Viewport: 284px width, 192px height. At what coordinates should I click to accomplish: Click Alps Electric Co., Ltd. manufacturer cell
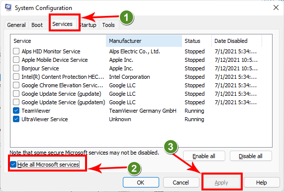point(135,51)
